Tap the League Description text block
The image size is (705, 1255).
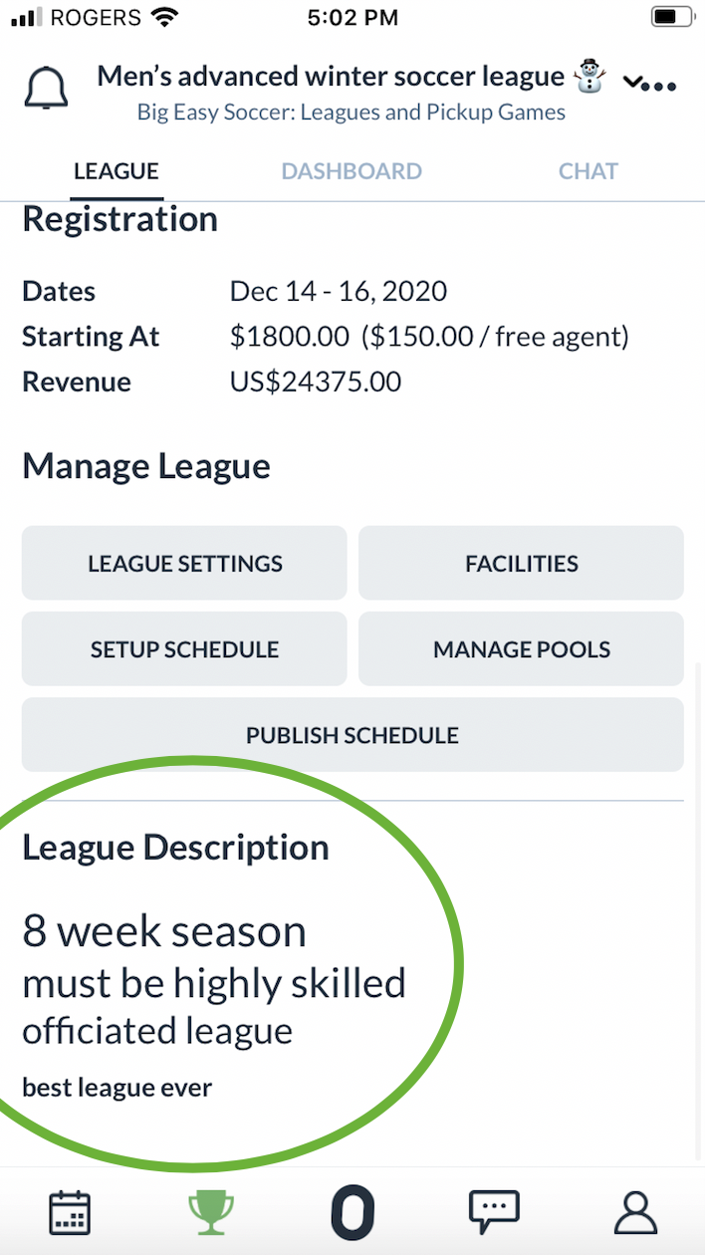(x=214, y=981)
